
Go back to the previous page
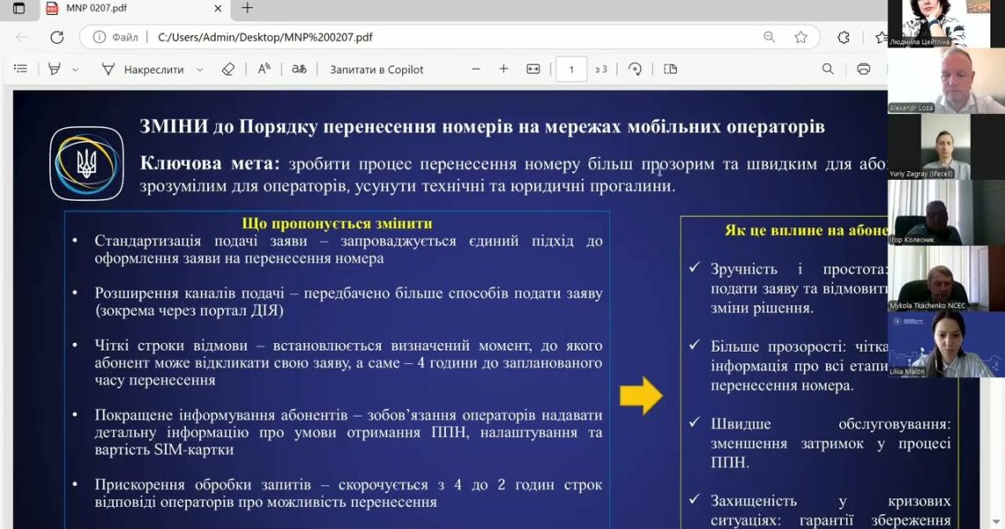pyautogui.click(x=22, y=37)
